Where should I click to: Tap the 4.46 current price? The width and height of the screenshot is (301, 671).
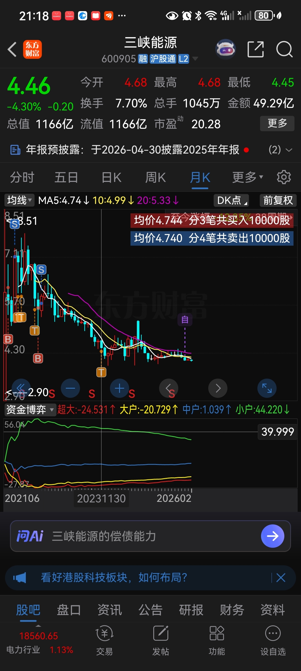pos(29,86)
